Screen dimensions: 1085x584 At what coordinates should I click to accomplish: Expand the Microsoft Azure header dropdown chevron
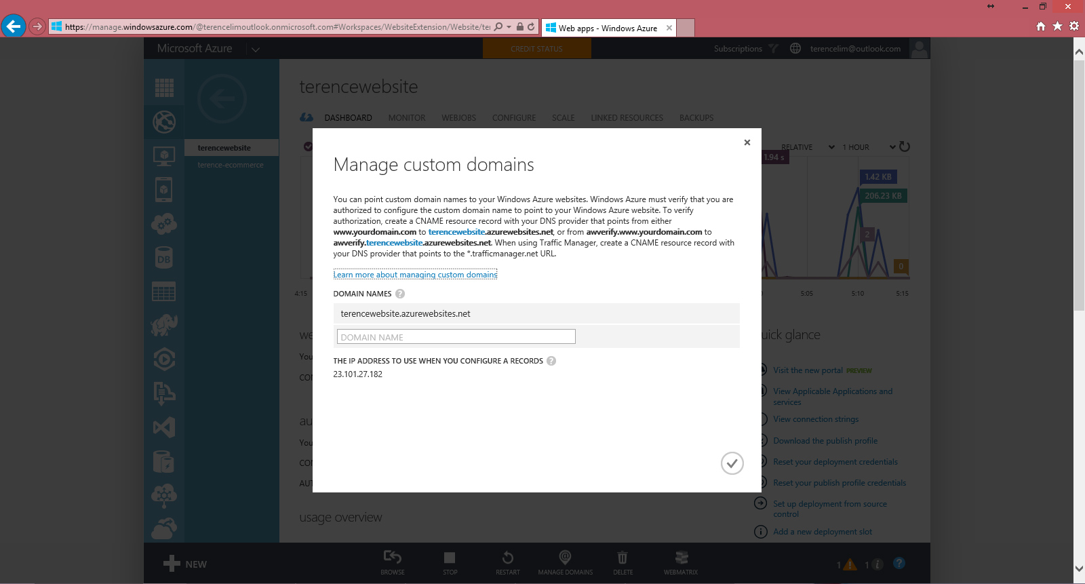click(x=255, y=50)
